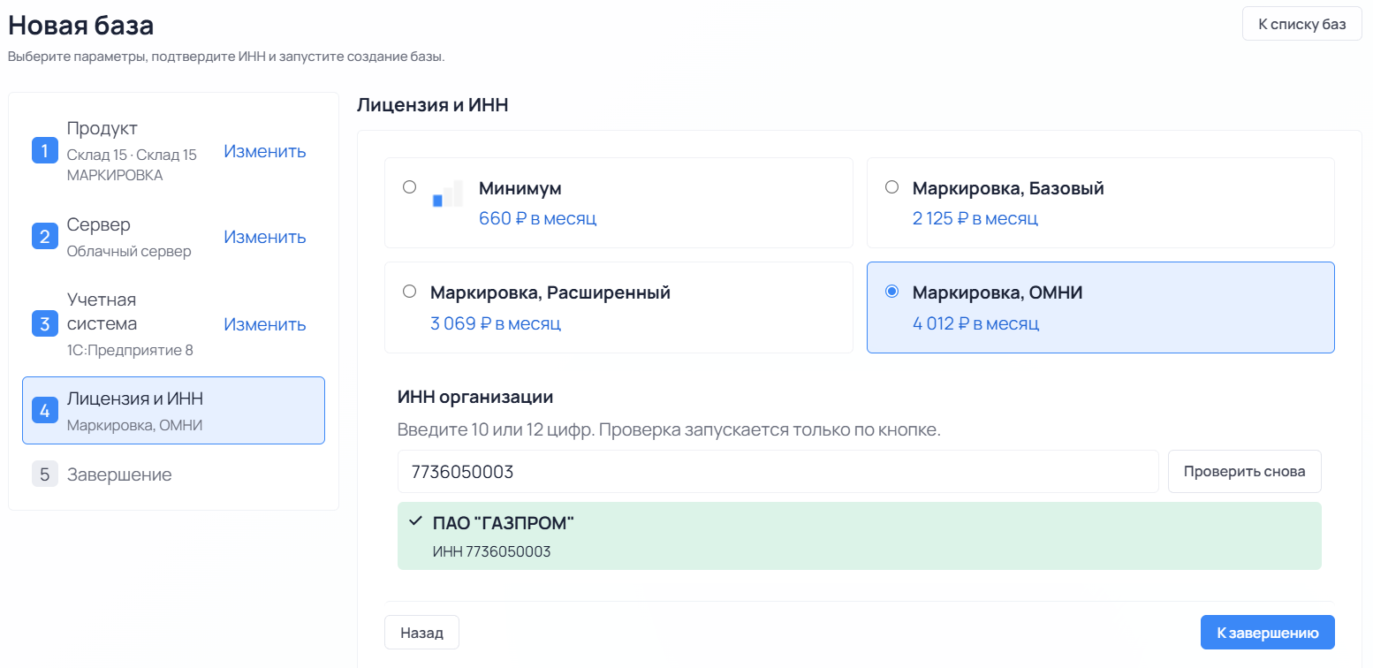The width and height of the screenshot is (1373, 668).
Task: Click Изменить for the Сервер step
Action: [265, 237]
